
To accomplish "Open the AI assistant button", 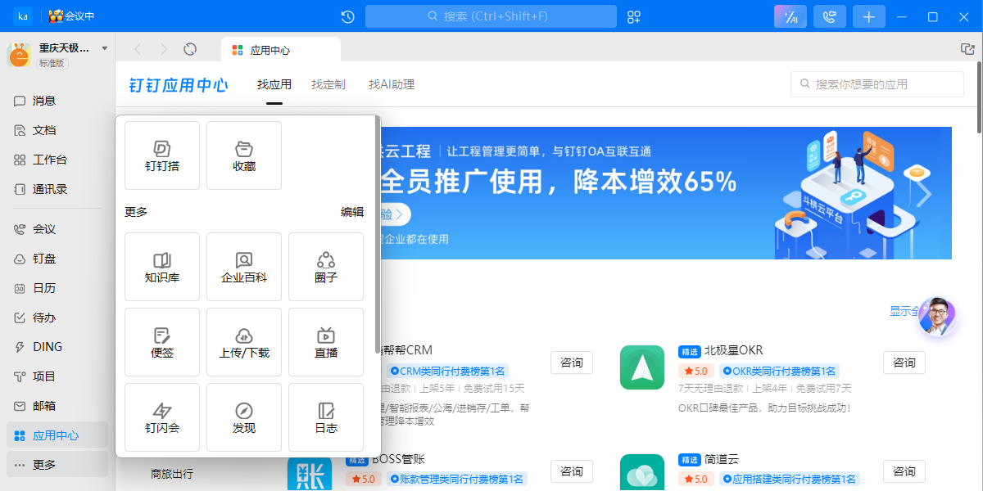I will 790,16.
